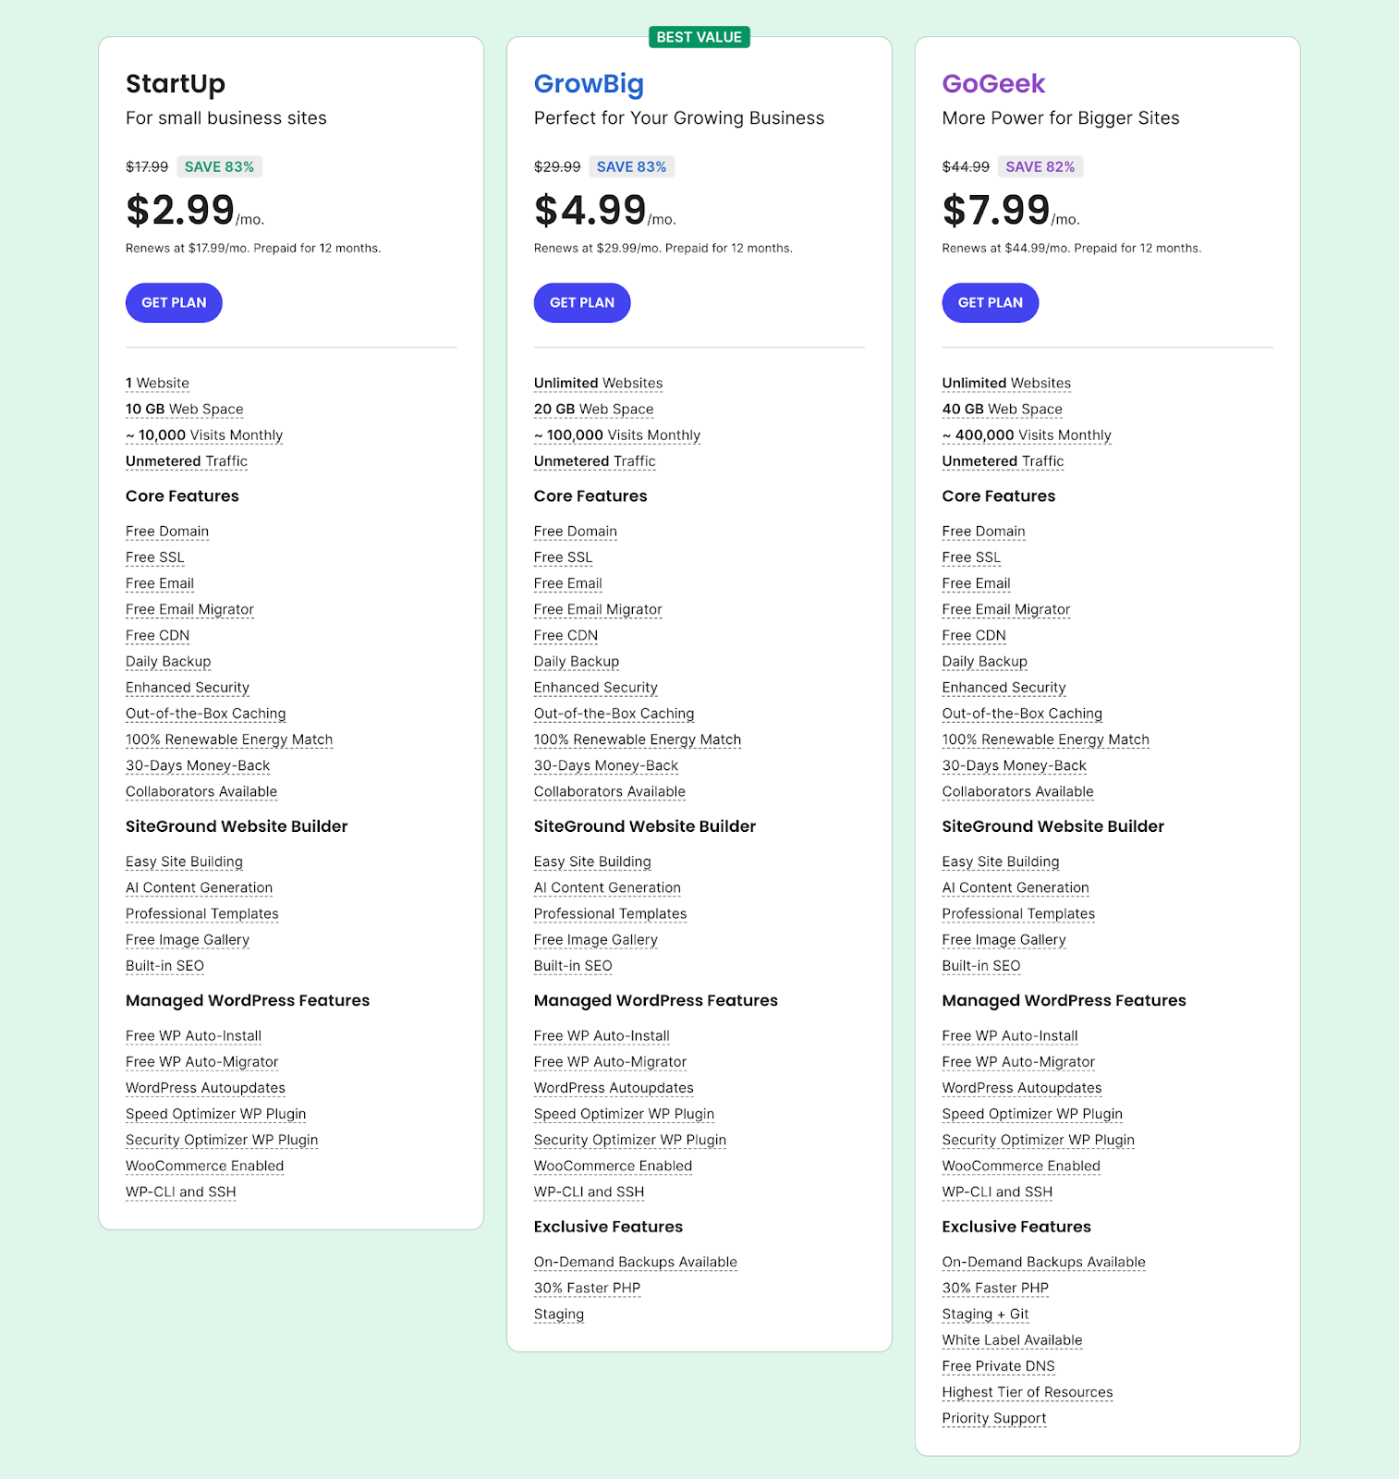Click "~ 10,000 Visits Monthly" in StartUp
Screen dimensions: 1399x1479
(x=204, y=434)
